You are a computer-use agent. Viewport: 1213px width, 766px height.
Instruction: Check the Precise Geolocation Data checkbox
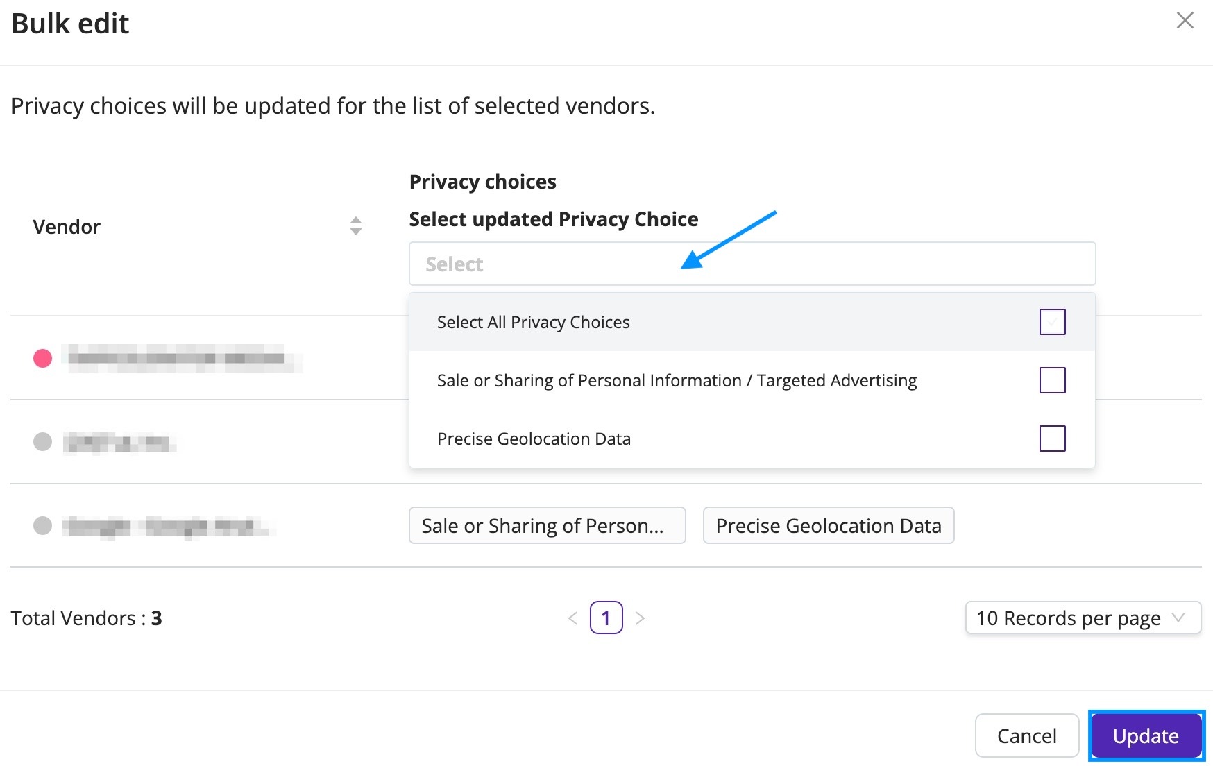tap(1053, 439)
